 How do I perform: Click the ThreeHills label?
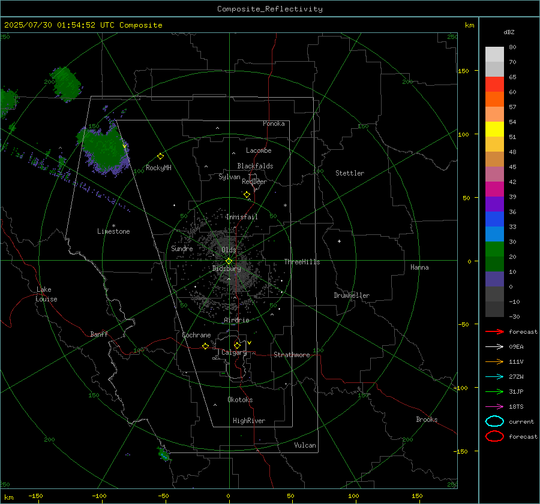click(302, 262)
